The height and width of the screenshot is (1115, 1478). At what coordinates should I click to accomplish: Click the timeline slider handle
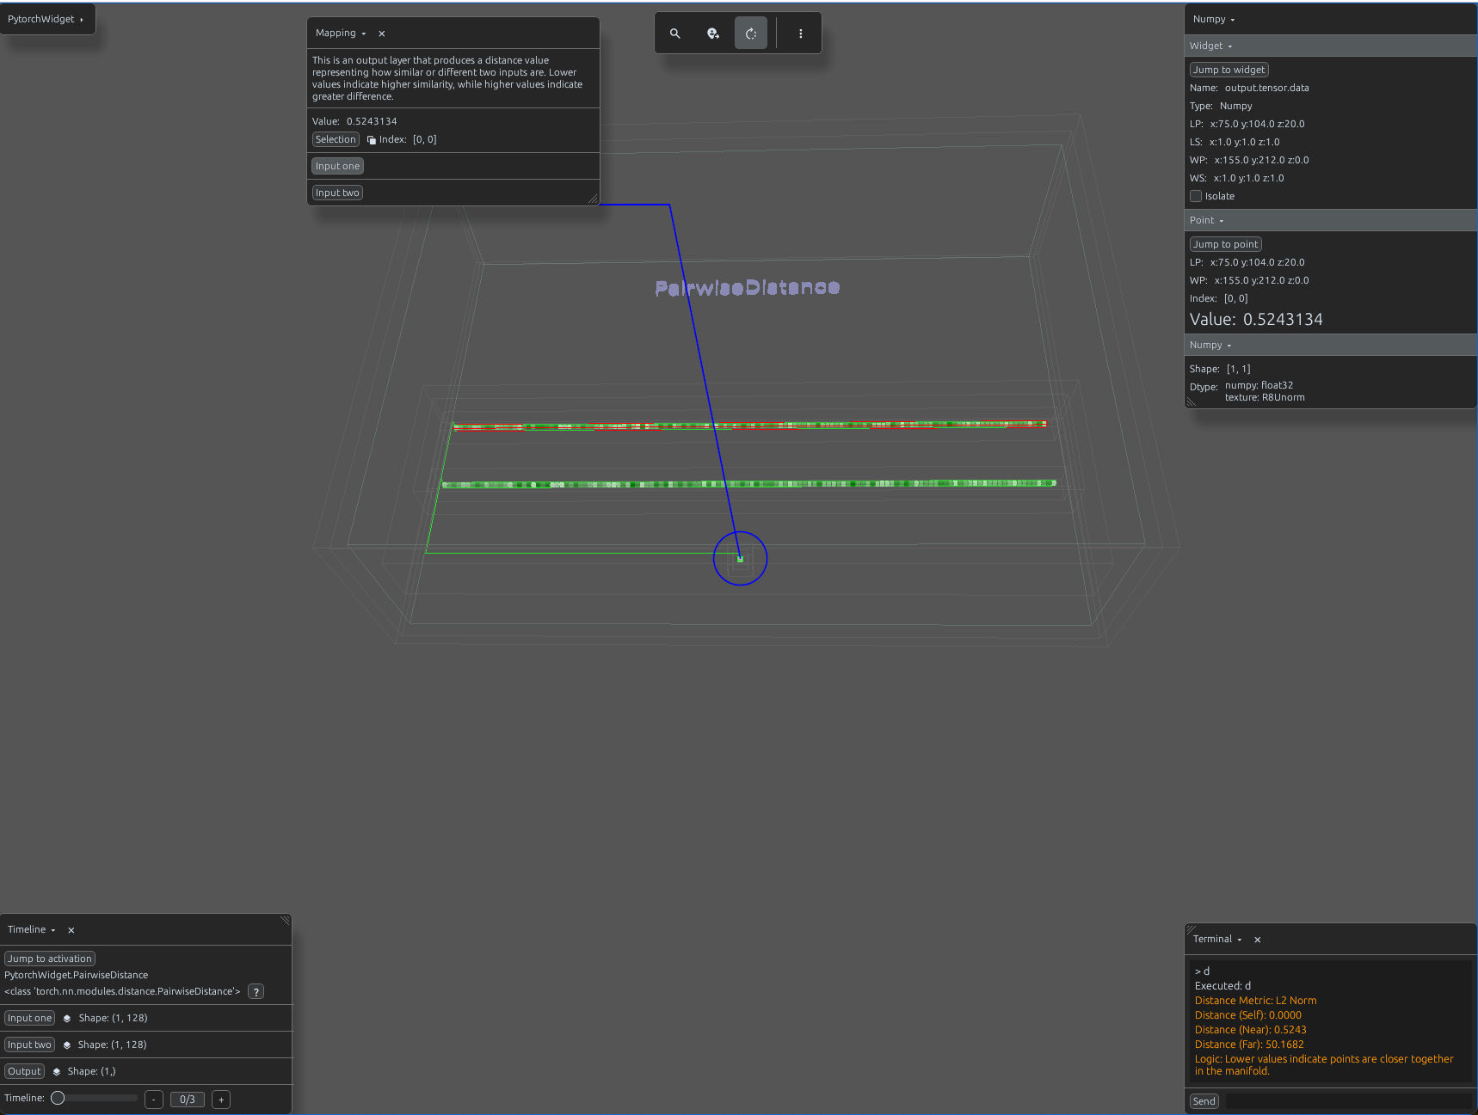tap(58, 1098)
